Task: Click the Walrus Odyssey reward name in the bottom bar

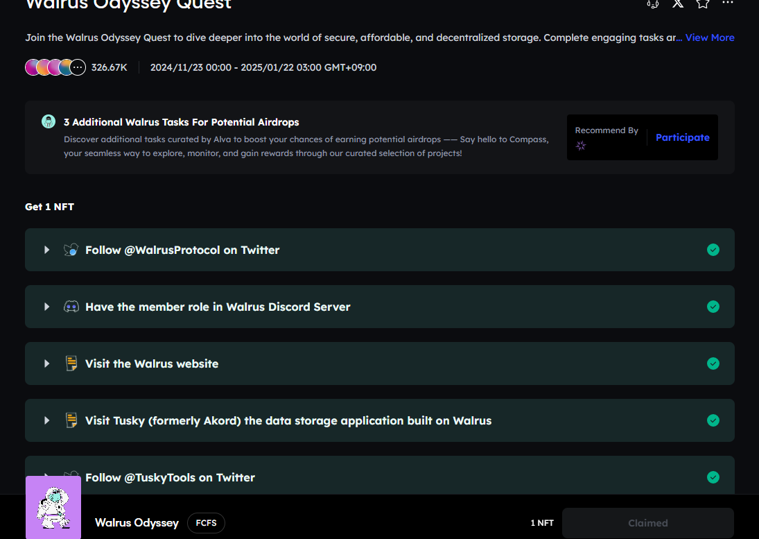Action: (x=137, y=523)
